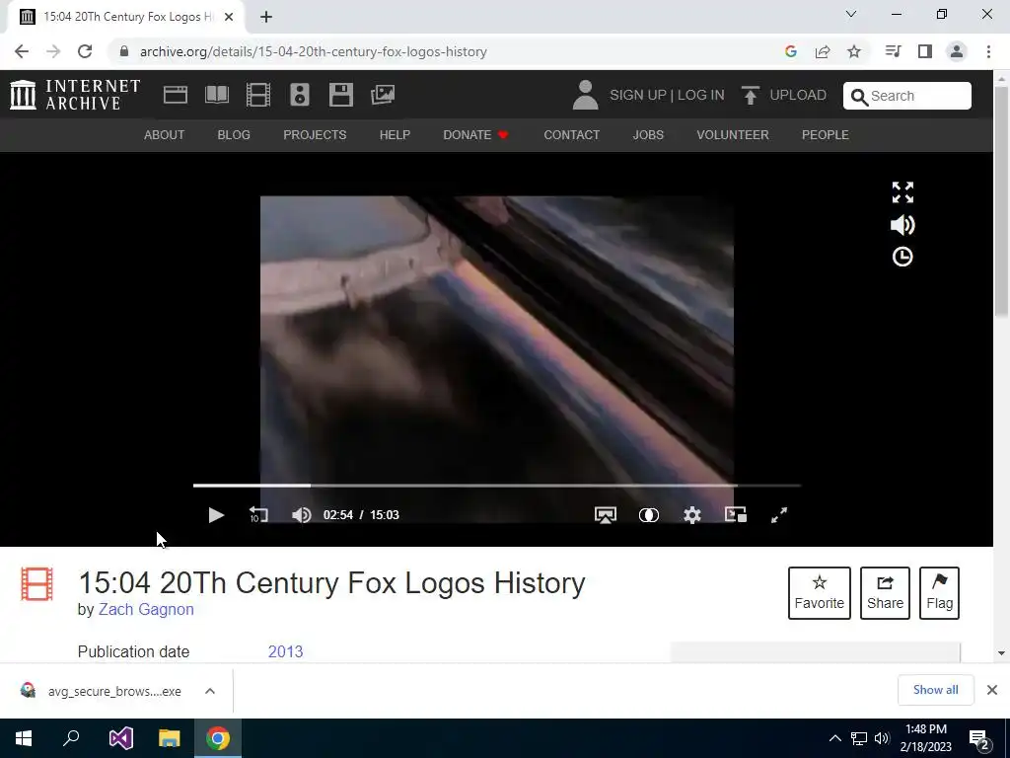Open the tab search chevron
The width and height of the screenshot is (1010, 758).
851,14
